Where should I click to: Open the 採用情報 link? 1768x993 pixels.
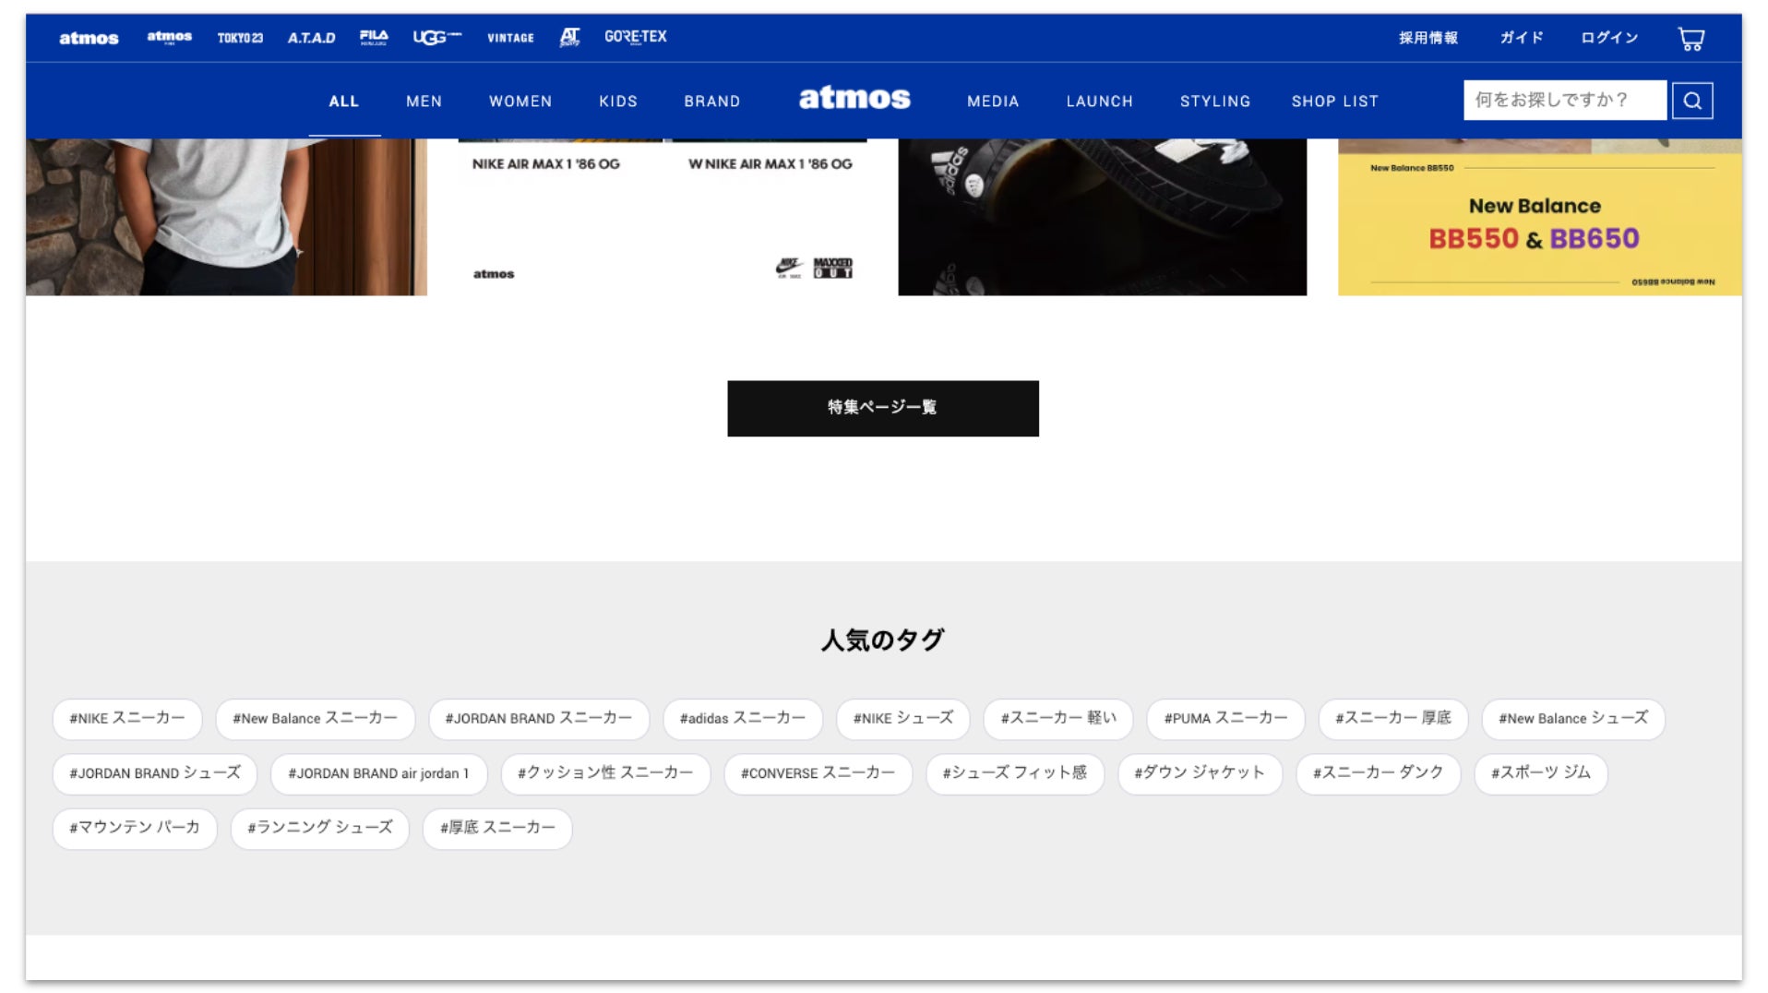point(1428,38)
